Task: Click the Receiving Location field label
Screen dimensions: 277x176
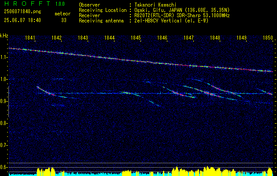Action: point(103,10)
